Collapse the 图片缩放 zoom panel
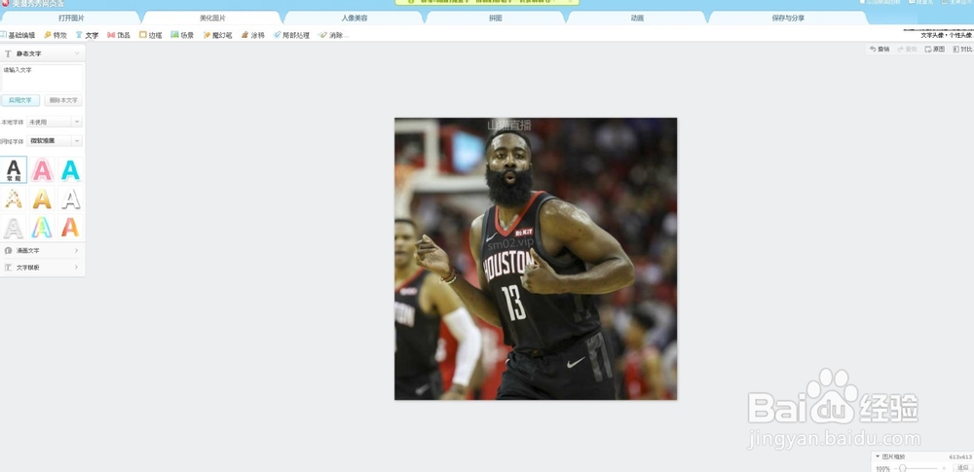This screenshot has width=974, height=472. [x=878, y=456]
